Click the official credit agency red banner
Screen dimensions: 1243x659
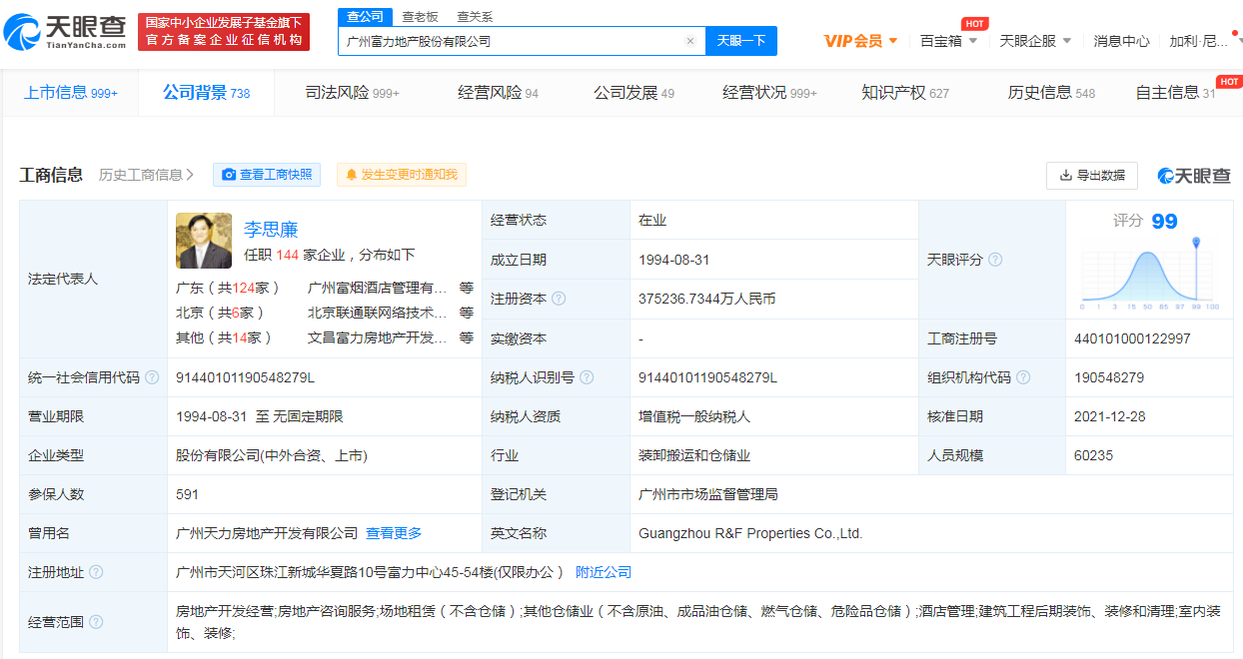[x=224, y=32]
